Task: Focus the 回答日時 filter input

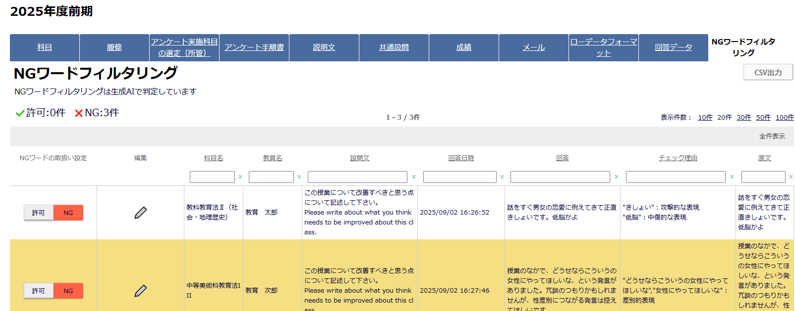Action: pos(460,177)
